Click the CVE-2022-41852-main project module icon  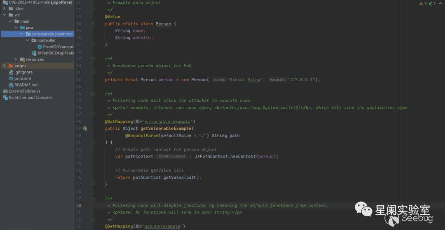pos(5,2)
